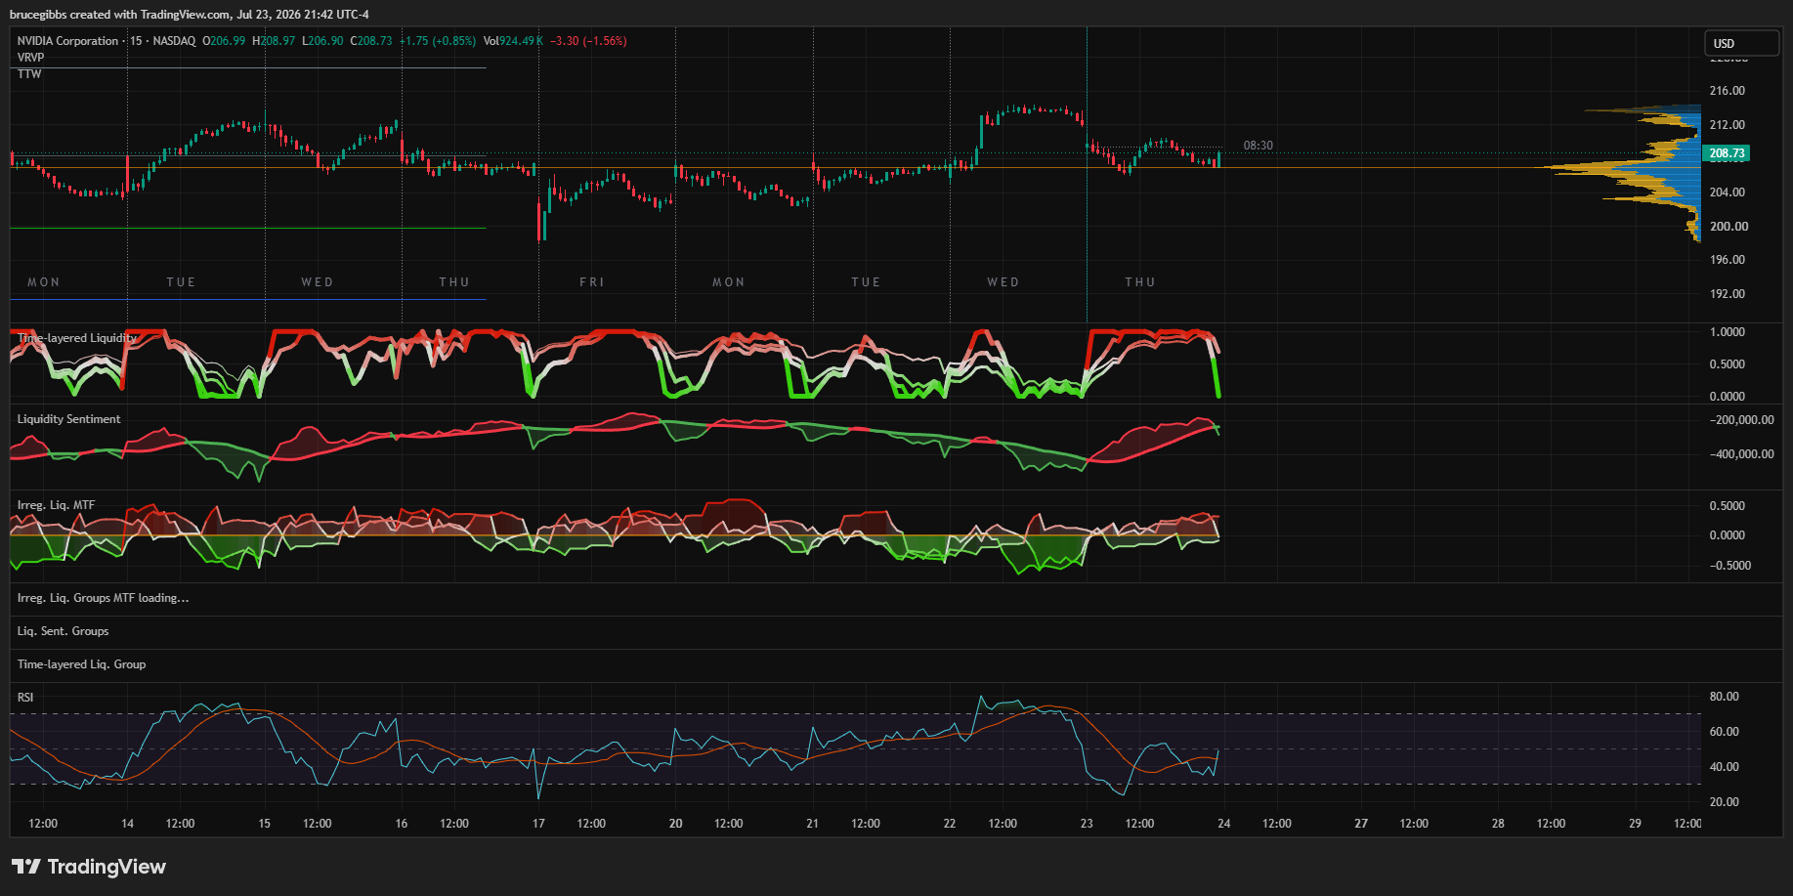Click the −3.30 (−1.56%) volume change
Viewport: 1793px width, 896px height.
588,41
